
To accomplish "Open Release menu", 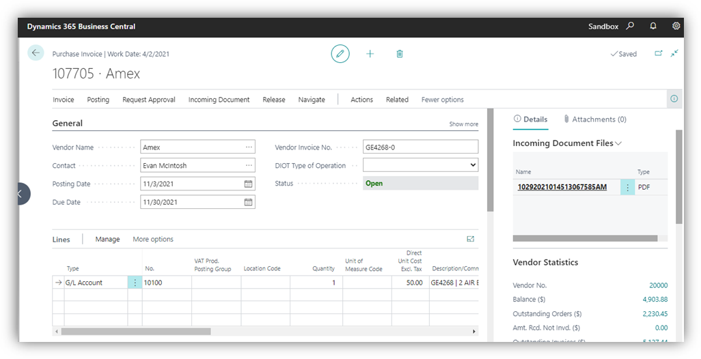I will coord(273,100).
